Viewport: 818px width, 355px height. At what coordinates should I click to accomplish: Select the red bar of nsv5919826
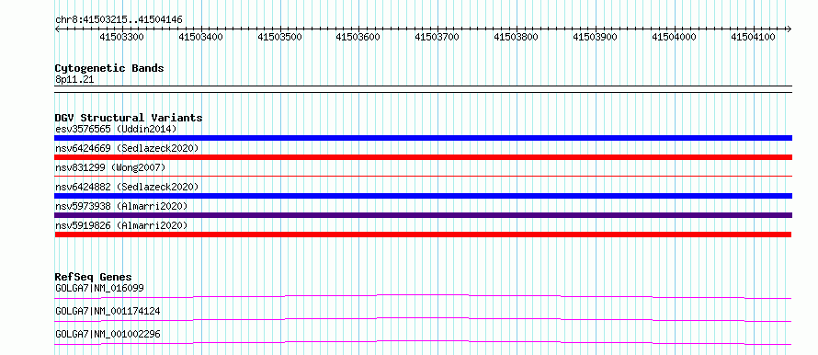pyautogui.click(x=423, y=235)
